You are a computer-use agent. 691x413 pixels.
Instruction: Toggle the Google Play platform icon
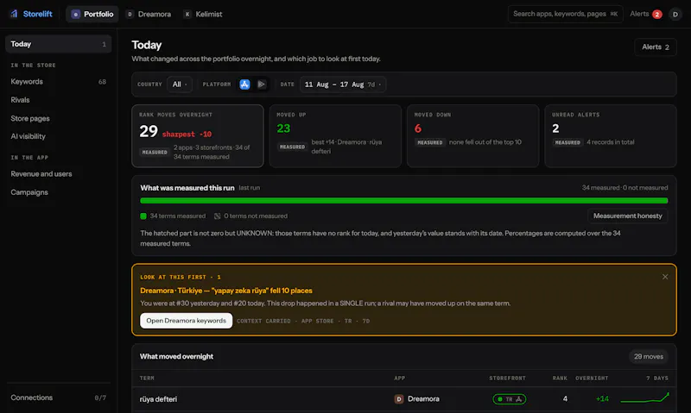point(262,84)
